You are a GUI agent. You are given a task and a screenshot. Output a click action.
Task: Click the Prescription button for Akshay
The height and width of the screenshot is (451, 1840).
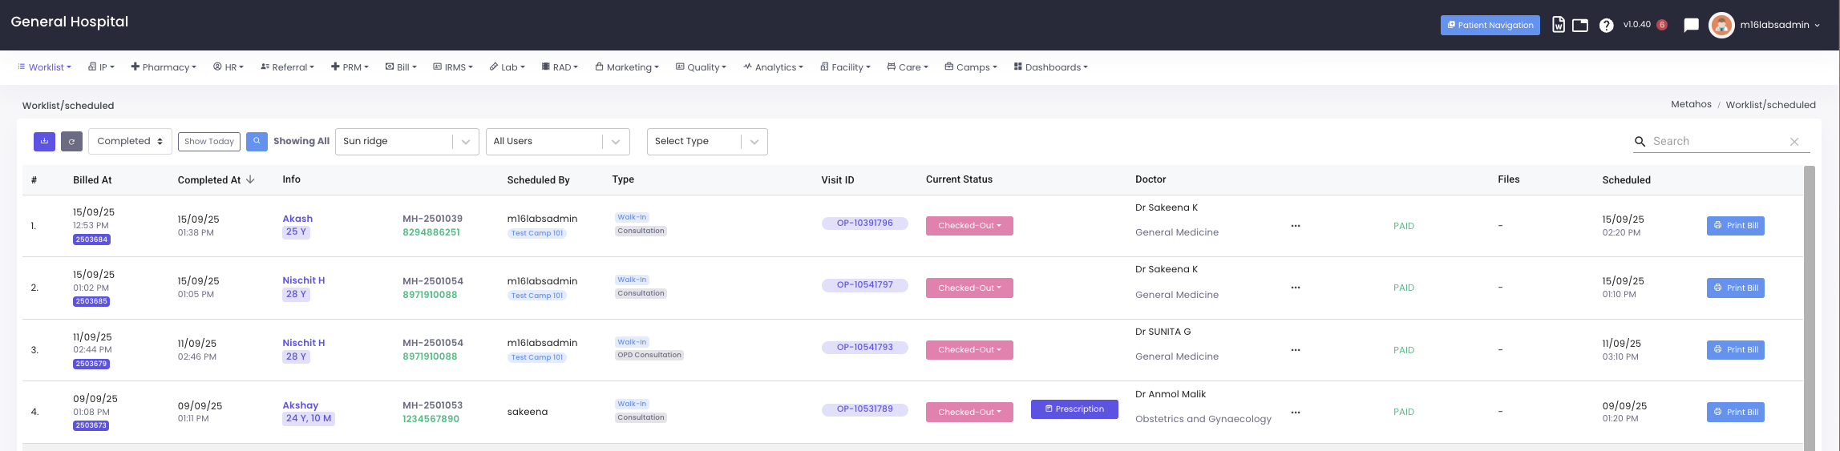1074,409
